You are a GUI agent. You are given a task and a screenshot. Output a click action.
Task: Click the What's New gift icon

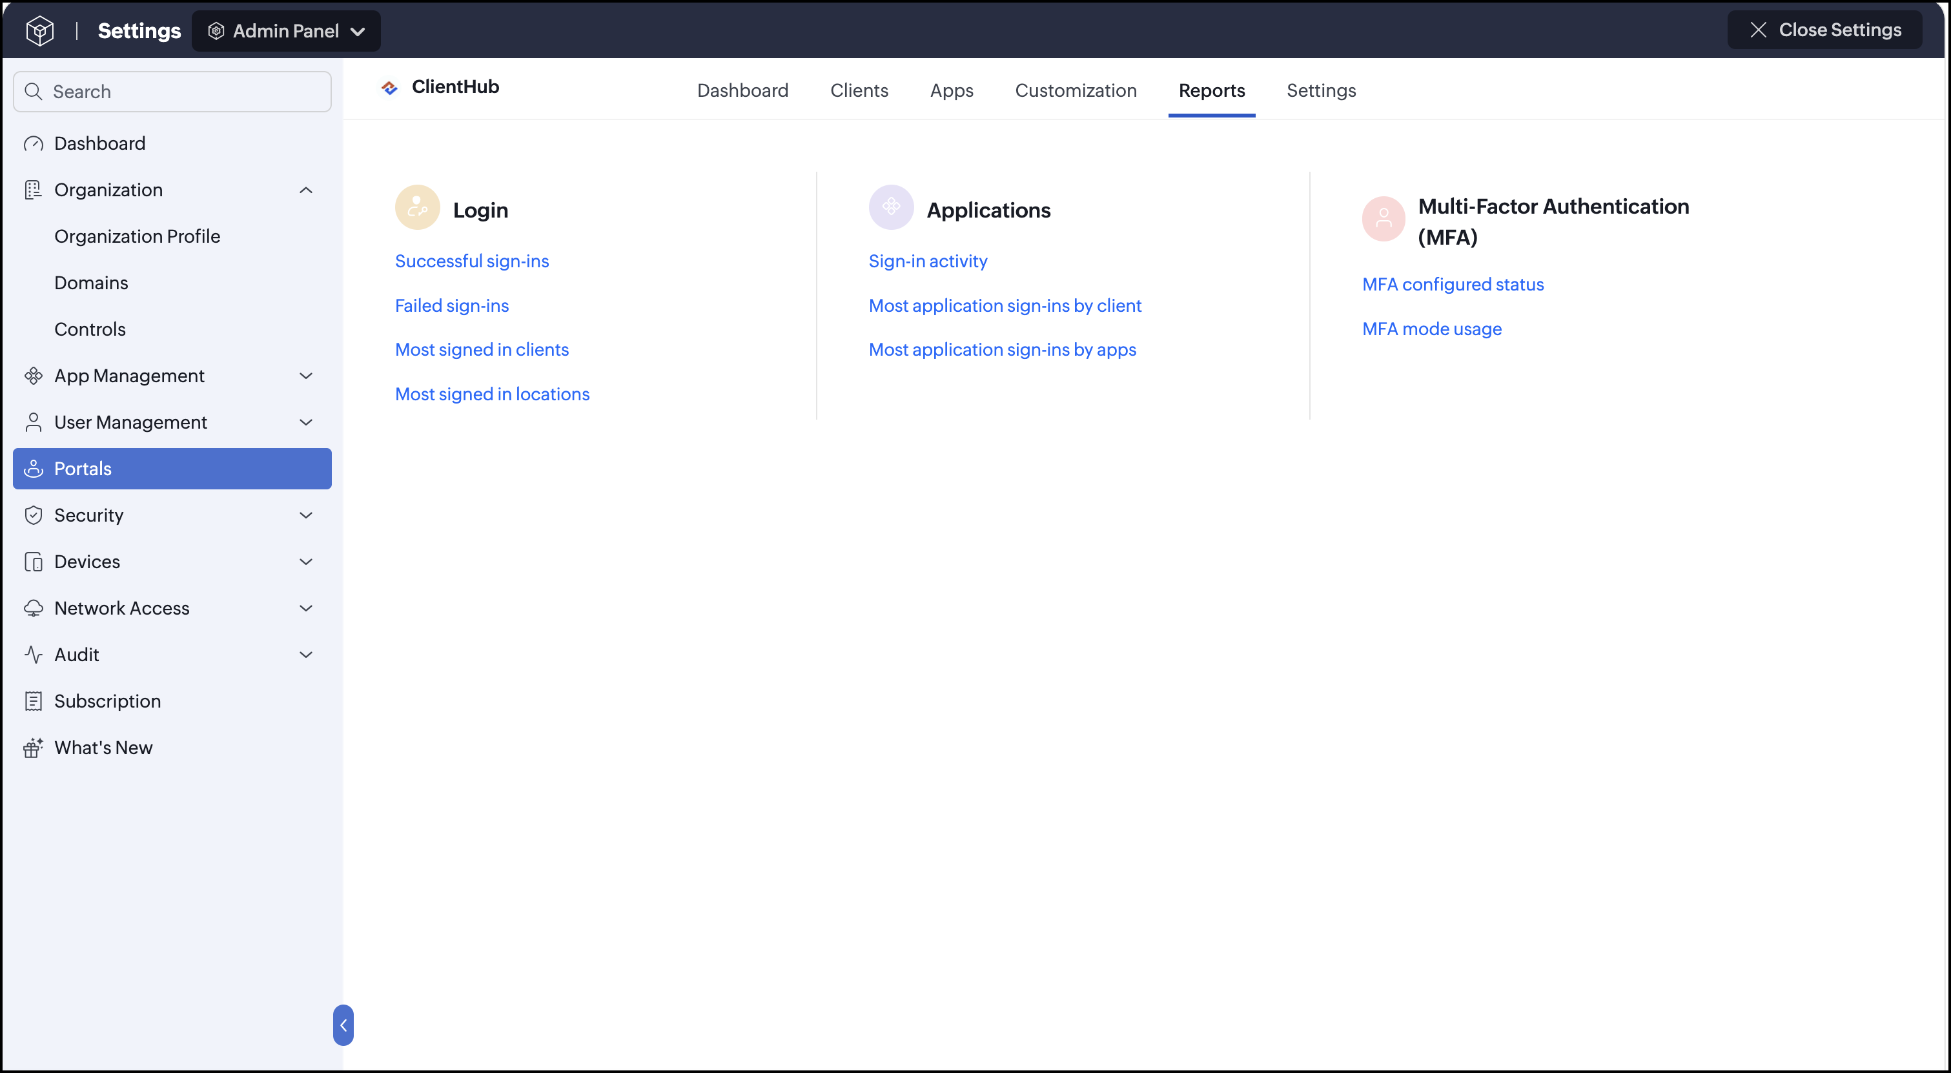click(x=34, y=748)
